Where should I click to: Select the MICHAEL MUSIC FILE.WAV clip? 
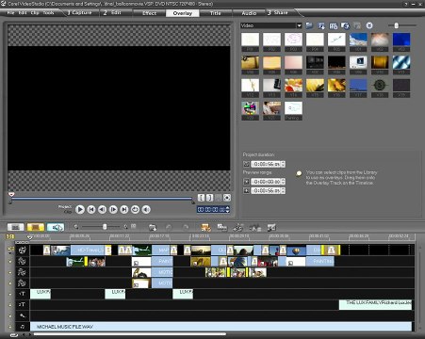221,327
